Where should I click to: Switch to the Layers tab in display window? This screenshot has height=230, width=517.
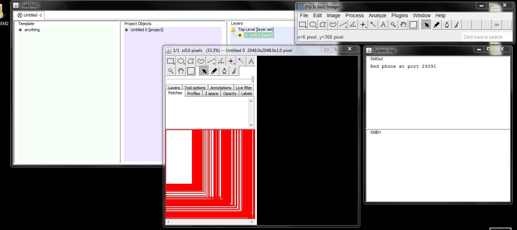(174, 87)
